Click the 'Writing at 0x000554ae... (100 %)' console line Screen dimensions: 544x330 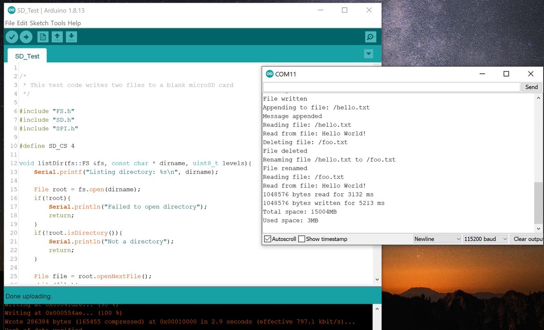click(63, 313)
